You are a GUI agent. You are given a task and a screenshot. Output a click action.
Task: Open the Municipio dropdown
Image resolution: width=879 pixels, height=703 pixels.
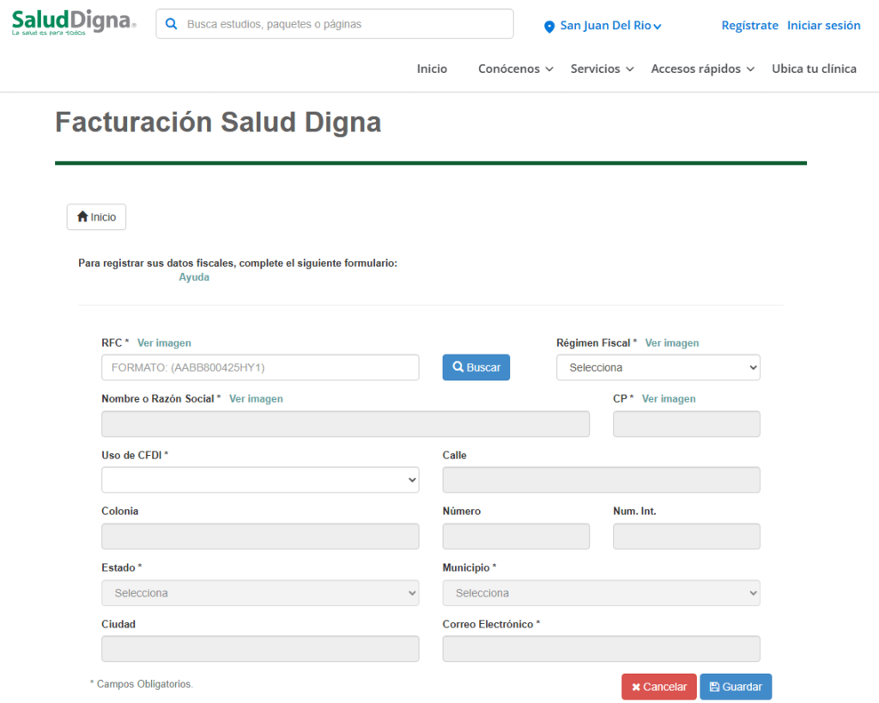[x=601, y=593]
